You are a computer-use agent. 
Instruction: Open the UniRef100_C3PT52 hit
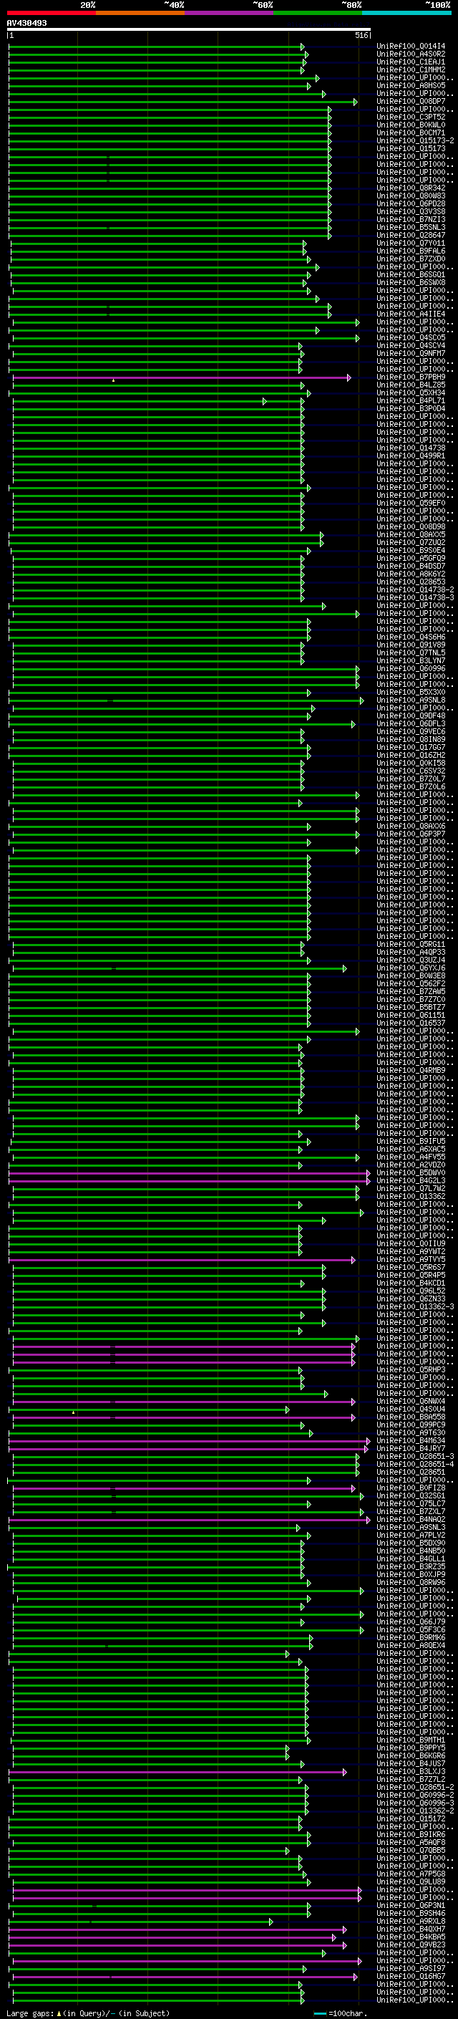tap(411, 117)
